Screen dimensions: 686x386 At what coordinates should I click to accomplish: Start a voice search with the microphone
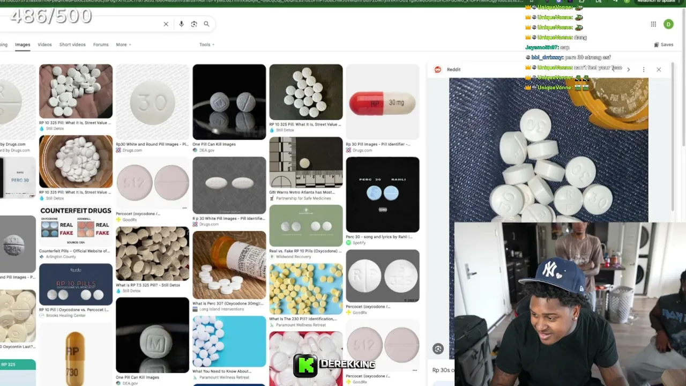pyautogui.click(x=181, y=24)
